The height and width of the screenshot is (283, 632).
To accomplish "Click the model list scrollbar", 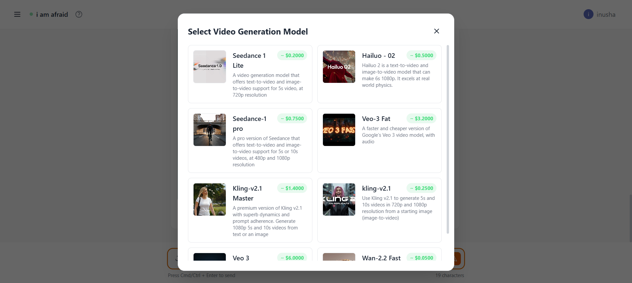I will point(448,139).
